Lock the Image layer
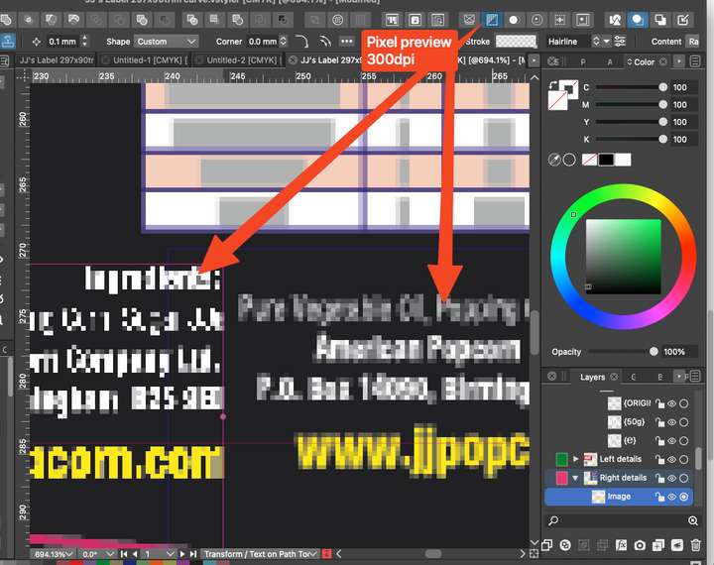The height and width of the screenshot is (565, 714). [x=659, y=498]
